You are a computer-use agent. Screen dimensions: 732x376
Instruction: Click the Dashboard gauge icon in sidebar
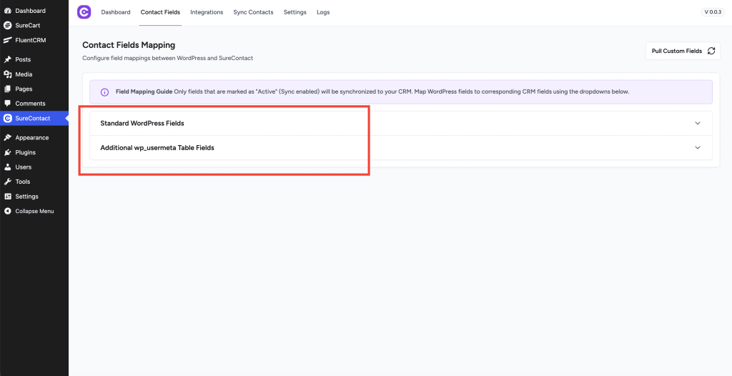(7, 11)
